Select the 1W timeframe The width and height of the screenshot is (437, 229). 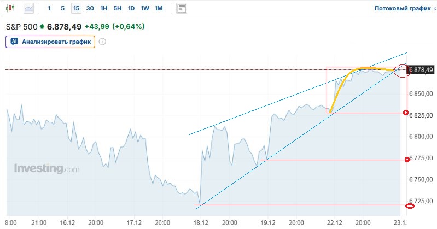tap(145, 8)
